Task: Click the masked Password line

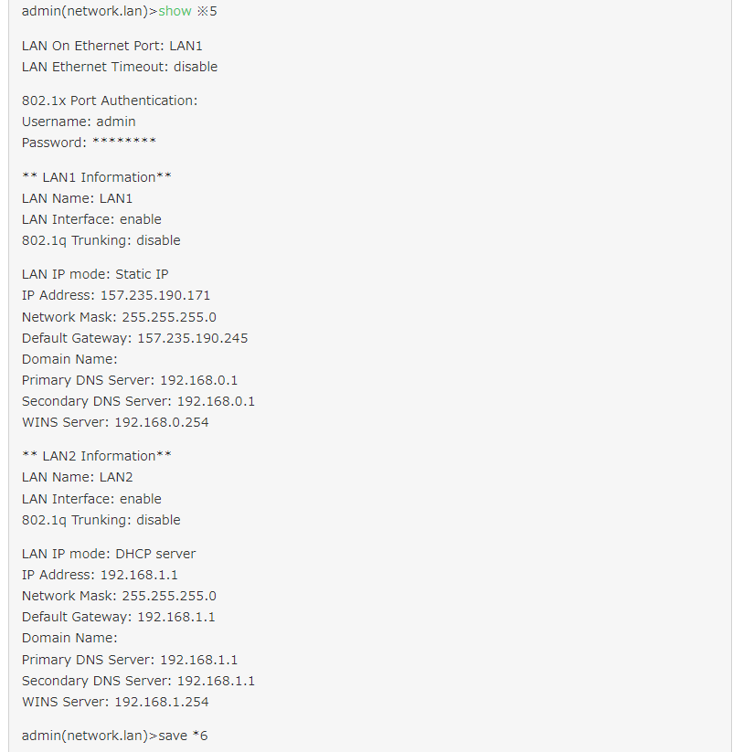Action: 89,143
